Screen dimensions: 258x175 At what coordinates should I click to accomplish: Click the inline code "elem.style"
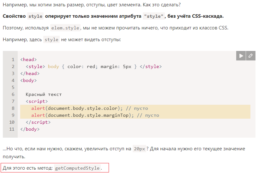pyautogui.click(x=65, y=28)
